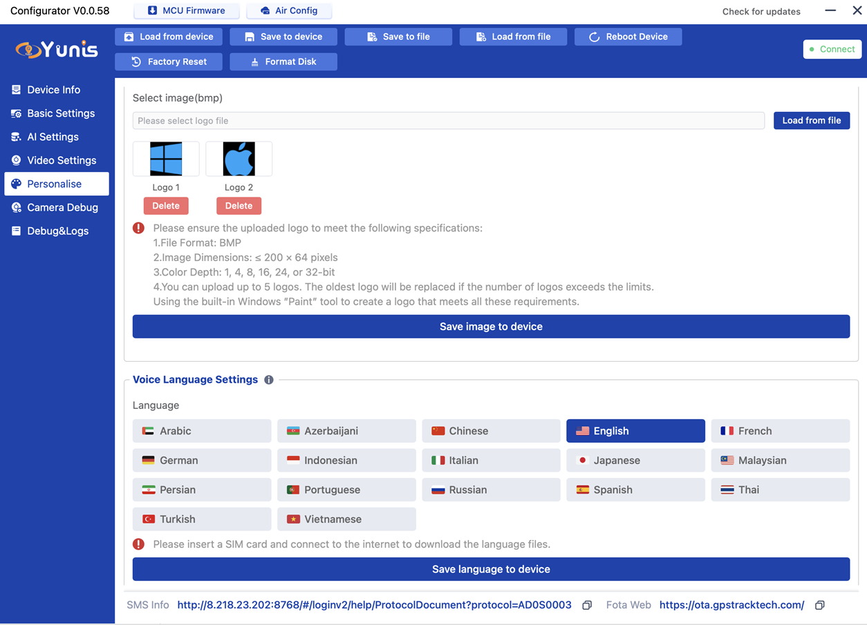The width and height of the screenshot is (867, 625).
Task: Switch voice language to Arabic
Action: pyautogui.click(x=202, y=431)
